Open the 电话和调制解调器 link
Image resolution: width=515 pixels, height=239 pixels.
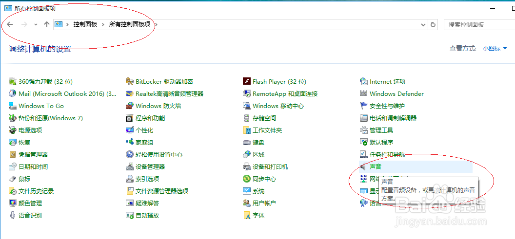[393, 118]
